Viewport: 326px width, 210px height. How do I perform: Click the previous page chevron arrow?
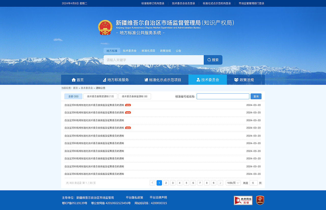pyautogui.click(x=152, y=183)
